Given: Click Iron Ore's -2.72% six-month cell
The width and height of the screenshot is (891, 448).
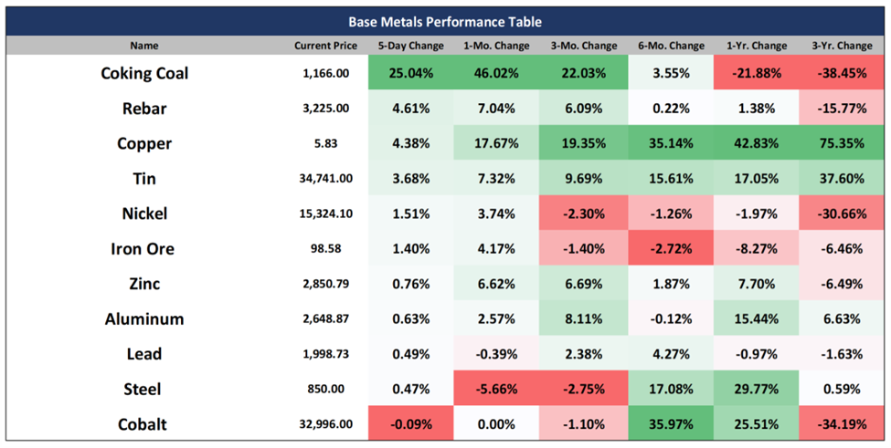Looking at the screenshot, I should click(x=671, y=248).
